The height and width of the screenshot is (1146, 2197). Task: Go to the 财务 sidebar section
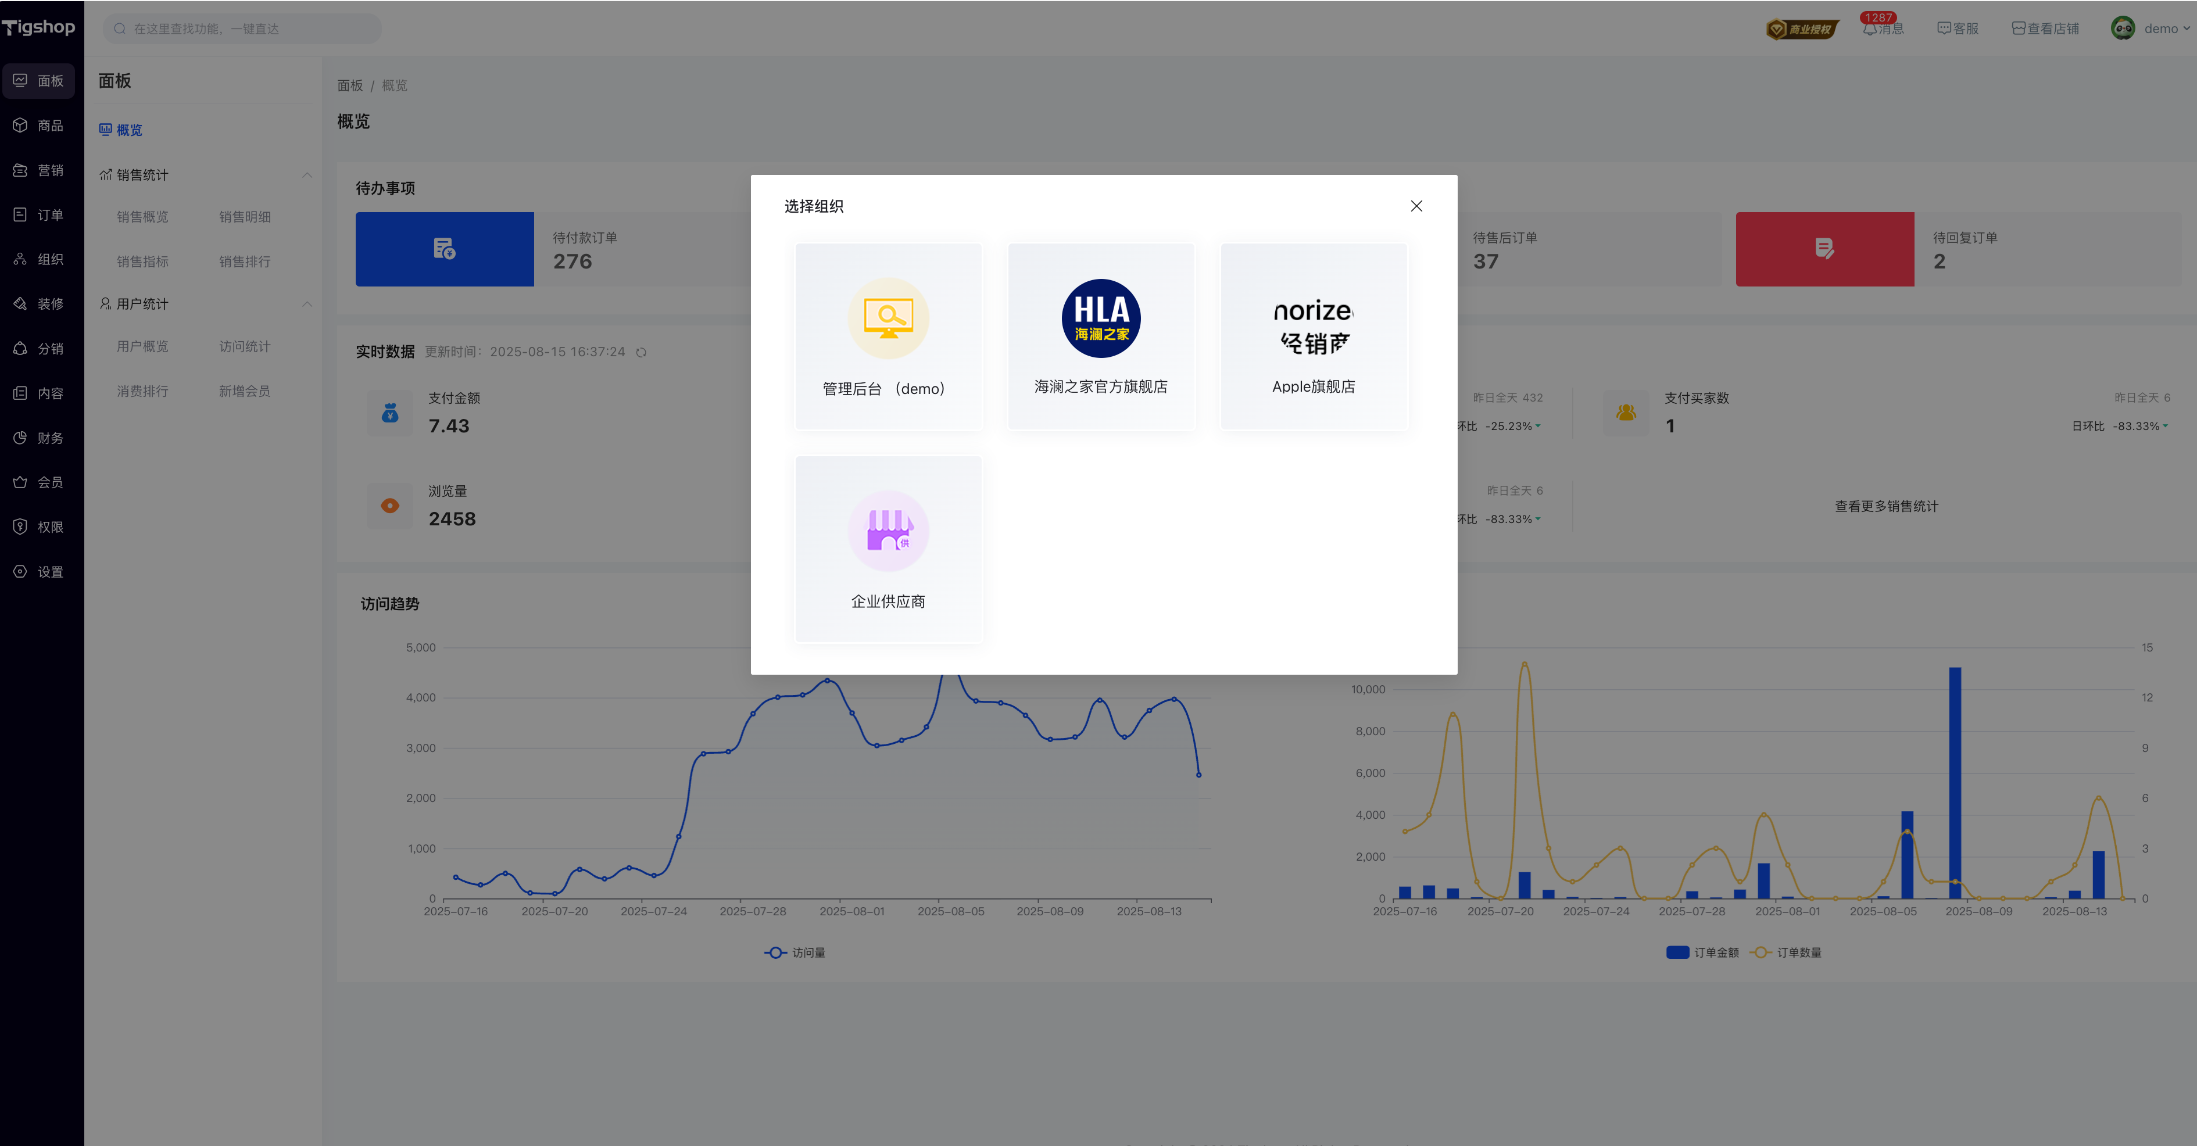pos(40,438)
